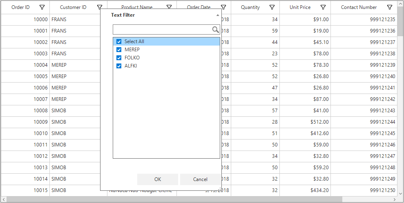Sort by the Order ID column header
The height and width of the screenshot is (203, 404).
coord(20,7)
